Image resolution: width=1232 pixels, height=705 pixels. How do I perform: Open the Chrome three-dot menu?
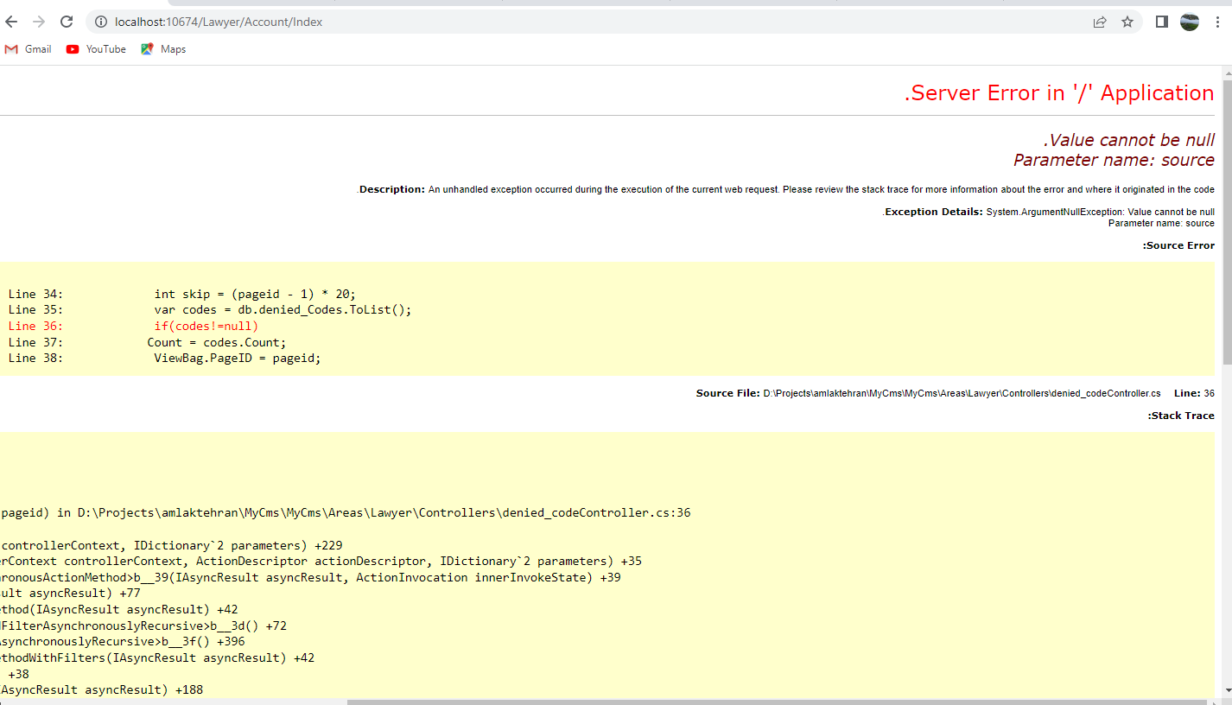coord(1217,22)
